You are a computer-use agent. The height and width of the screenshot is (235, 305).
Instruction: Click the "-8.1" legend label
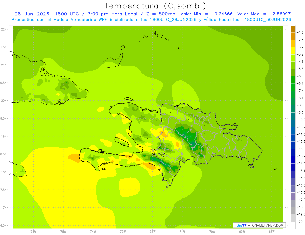click(301, 98)
